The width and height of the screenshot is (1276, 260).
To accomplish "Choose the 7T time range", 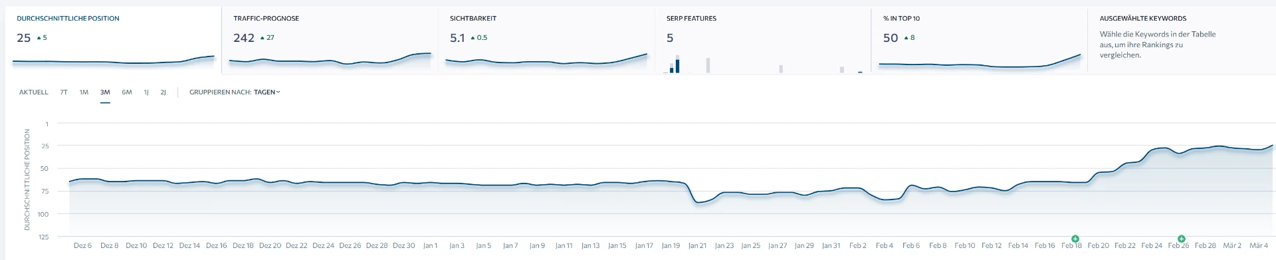I will tap(64, 92).
